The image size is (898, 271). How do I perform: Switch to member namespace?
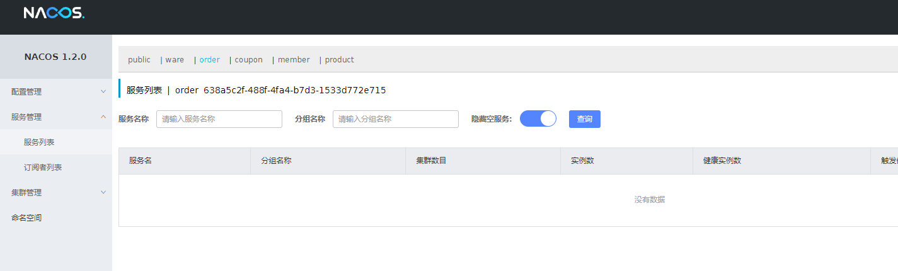point(294,60)
